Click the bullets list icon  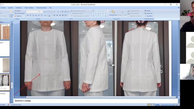pos(55,12)
